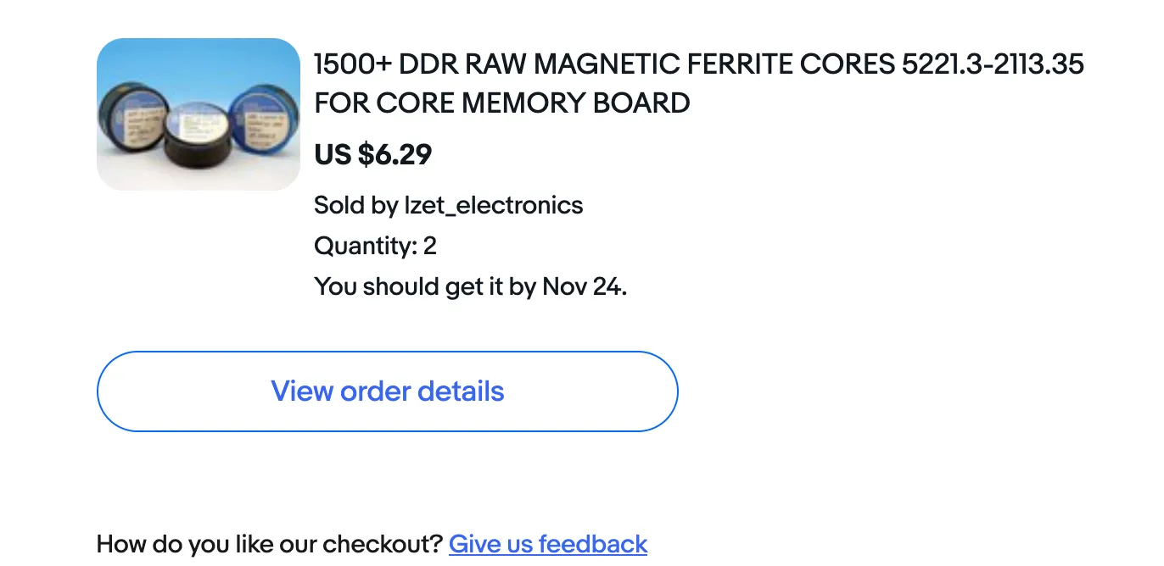The image size is (1164, 566).
Task: Click the FOR CORE MEMORY BOARD title line
Action: (501, 103)
